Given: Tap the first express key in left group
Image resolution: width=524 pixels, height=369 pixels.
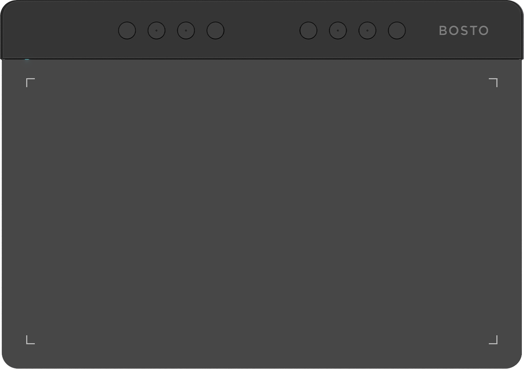Looking at the screenshot, I should point(127,30).
